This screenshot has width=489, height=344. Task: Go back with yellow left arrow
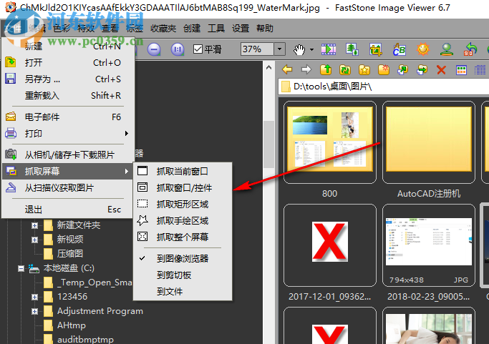(287, 69)
